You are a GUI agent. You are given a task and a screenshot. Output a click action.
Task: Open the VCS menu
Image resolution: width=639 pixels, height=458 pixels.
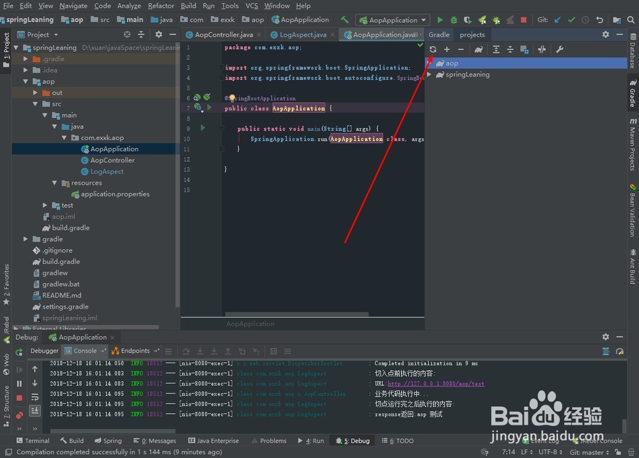[251, 6]
